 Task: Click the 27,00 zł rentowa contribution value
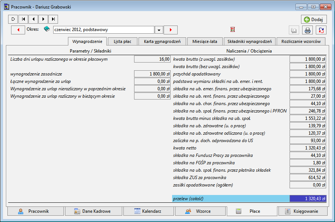[x=308, y=96]
